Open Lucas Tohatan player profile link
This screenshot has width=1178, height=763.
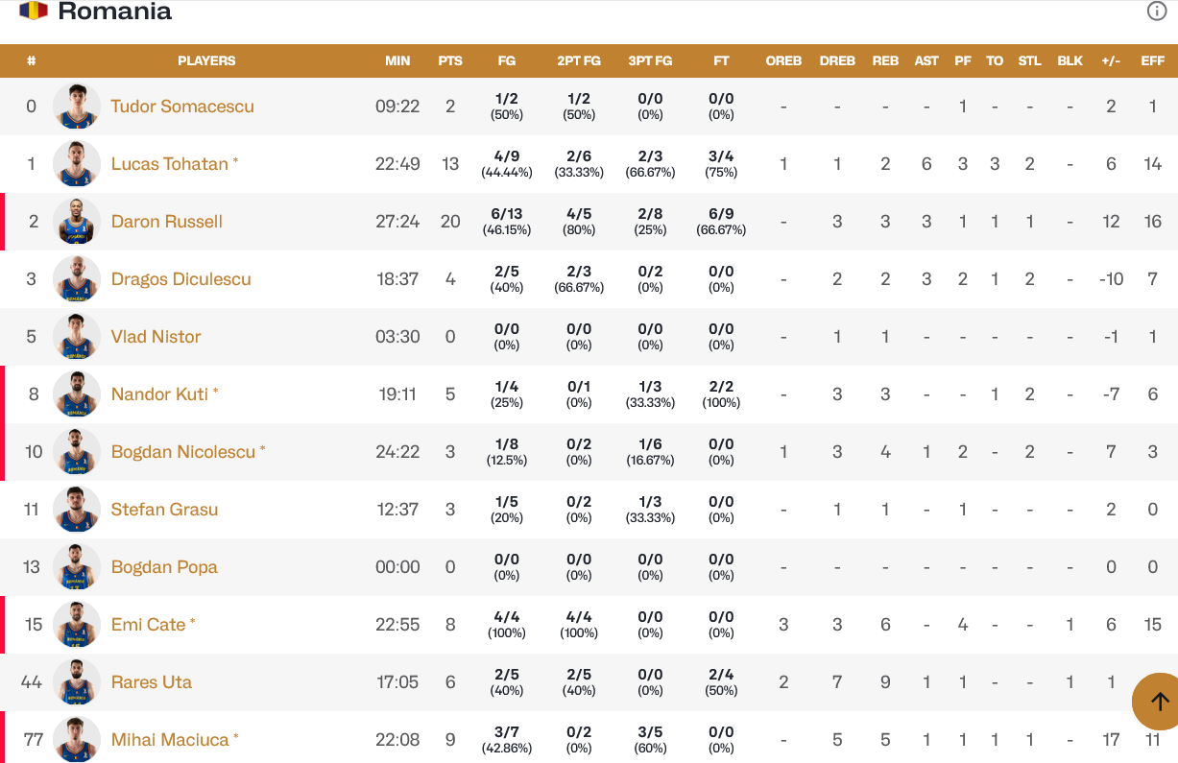[x=170, y=164]
